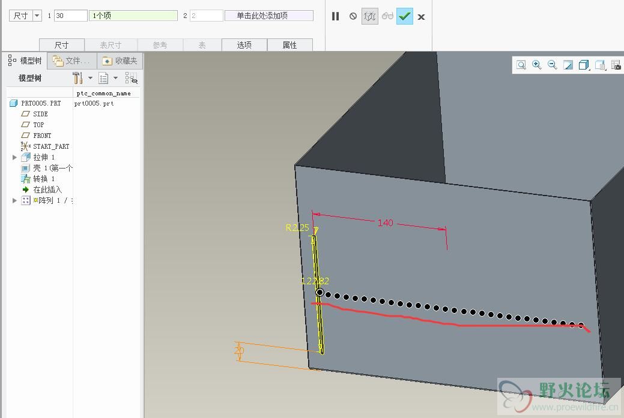Click the refit view magnifier icon

tap(521, 65)
